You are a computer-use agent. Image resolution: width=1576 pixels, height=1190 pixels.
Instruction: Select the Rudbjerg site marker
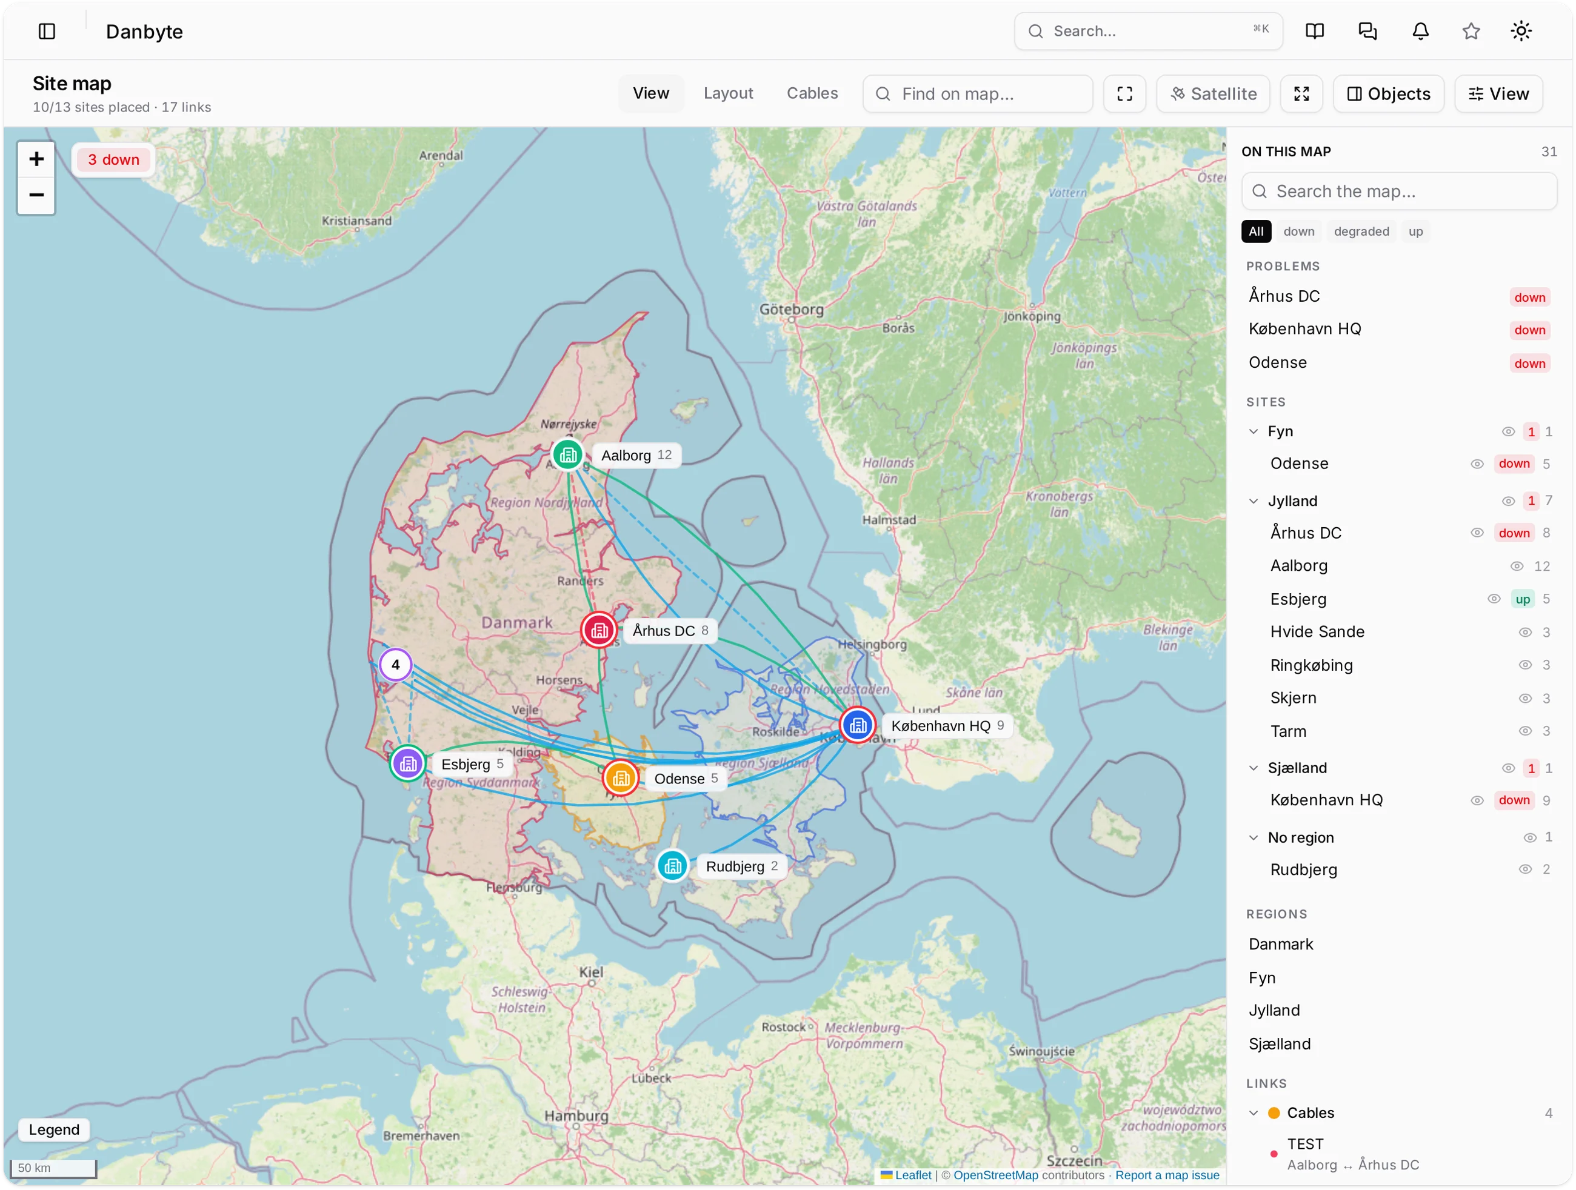coord(673,866)
